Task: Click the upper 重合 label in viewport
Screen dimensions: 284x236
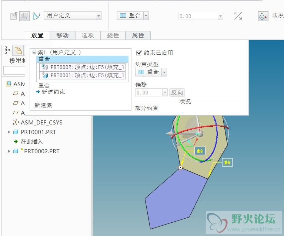Action: click(200, 151)
